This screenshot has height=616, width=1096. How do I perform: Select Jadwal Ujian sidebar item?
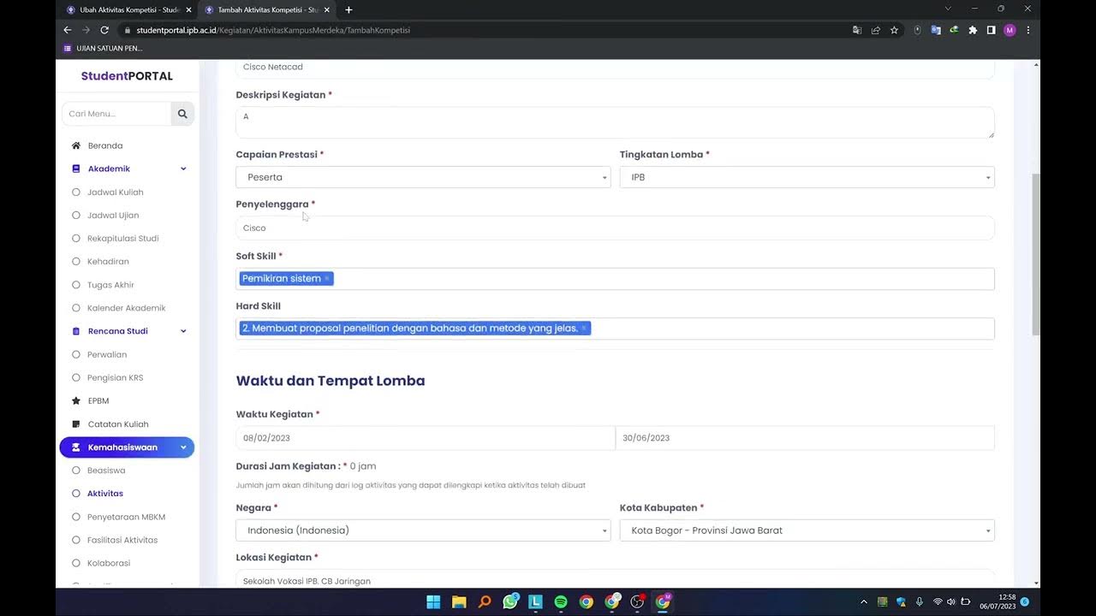(x=113, y=216)
